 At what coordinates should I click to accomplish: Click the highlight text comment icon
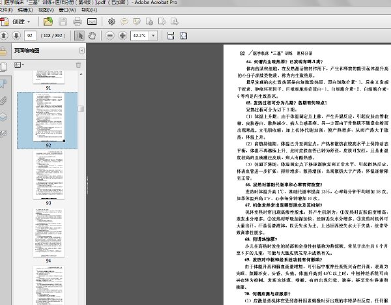click(x=137, y=22)
